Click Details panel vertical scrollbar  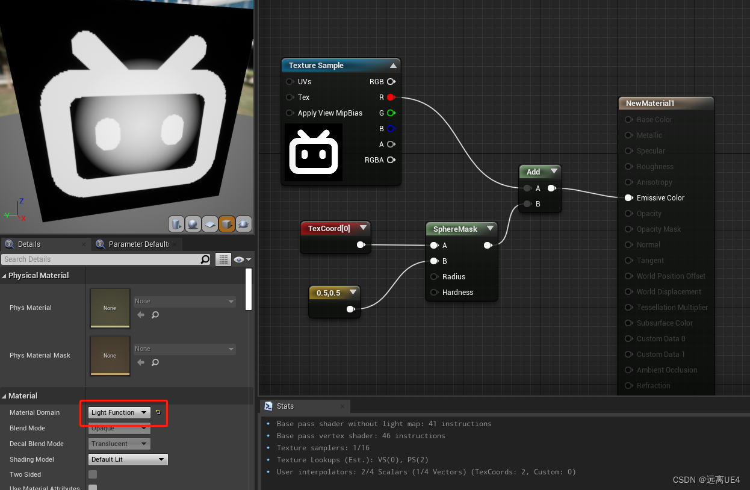coord(249,289)
